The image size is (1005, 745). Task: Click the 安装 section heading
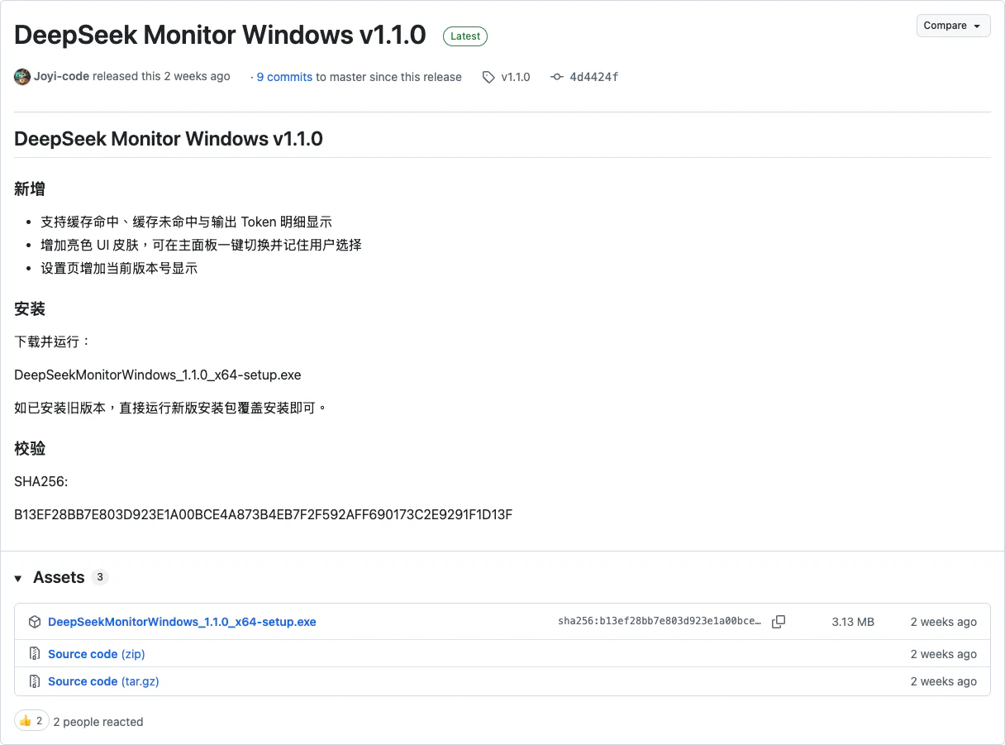(30, 309)
